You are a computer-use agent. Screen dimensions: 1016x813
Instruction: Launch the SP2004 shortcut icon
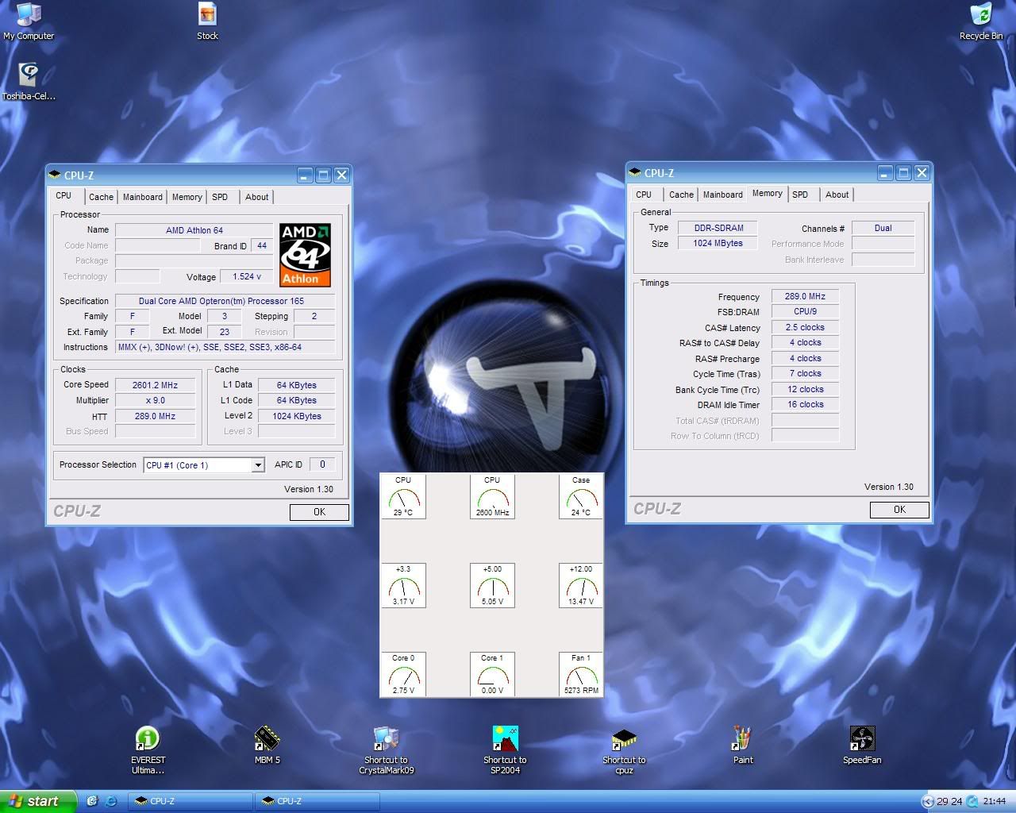(505, 740)
